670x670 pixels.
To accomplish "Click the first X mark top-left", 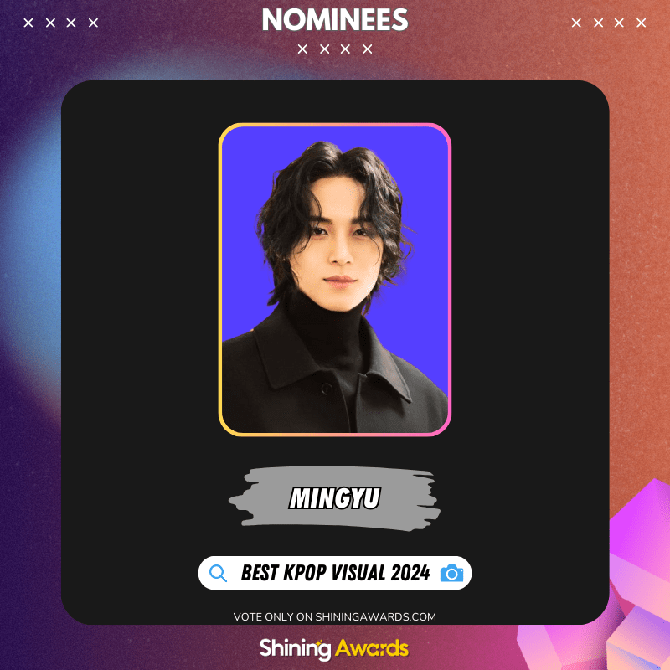I will point(28,23).
